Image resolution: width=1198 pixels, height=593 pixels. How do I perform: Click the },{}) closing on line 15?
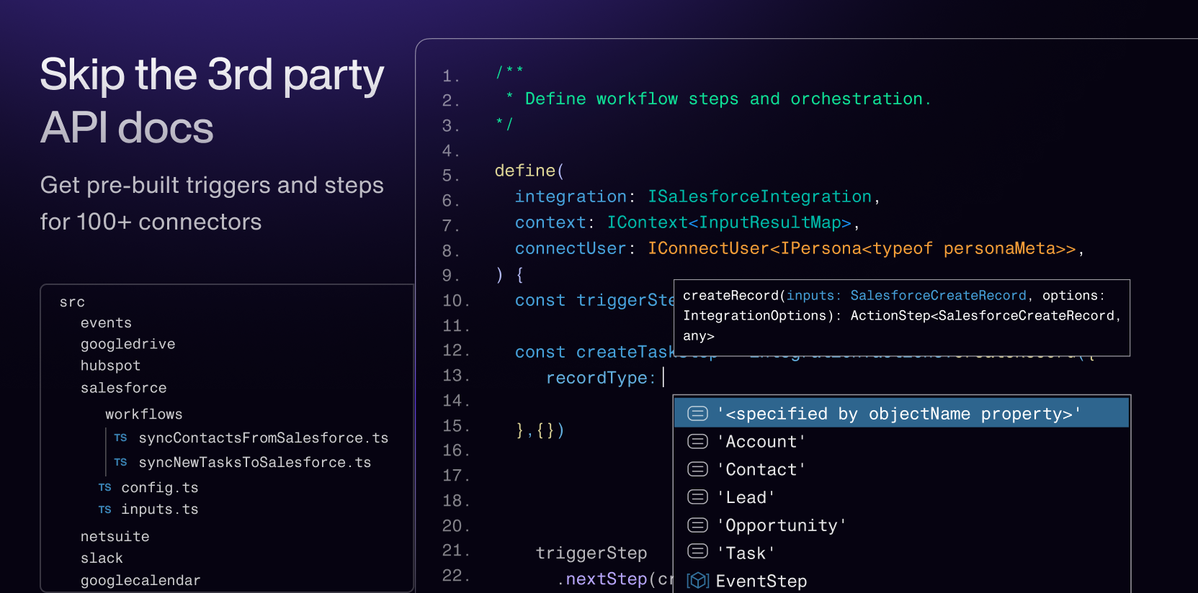coord(540,430)
